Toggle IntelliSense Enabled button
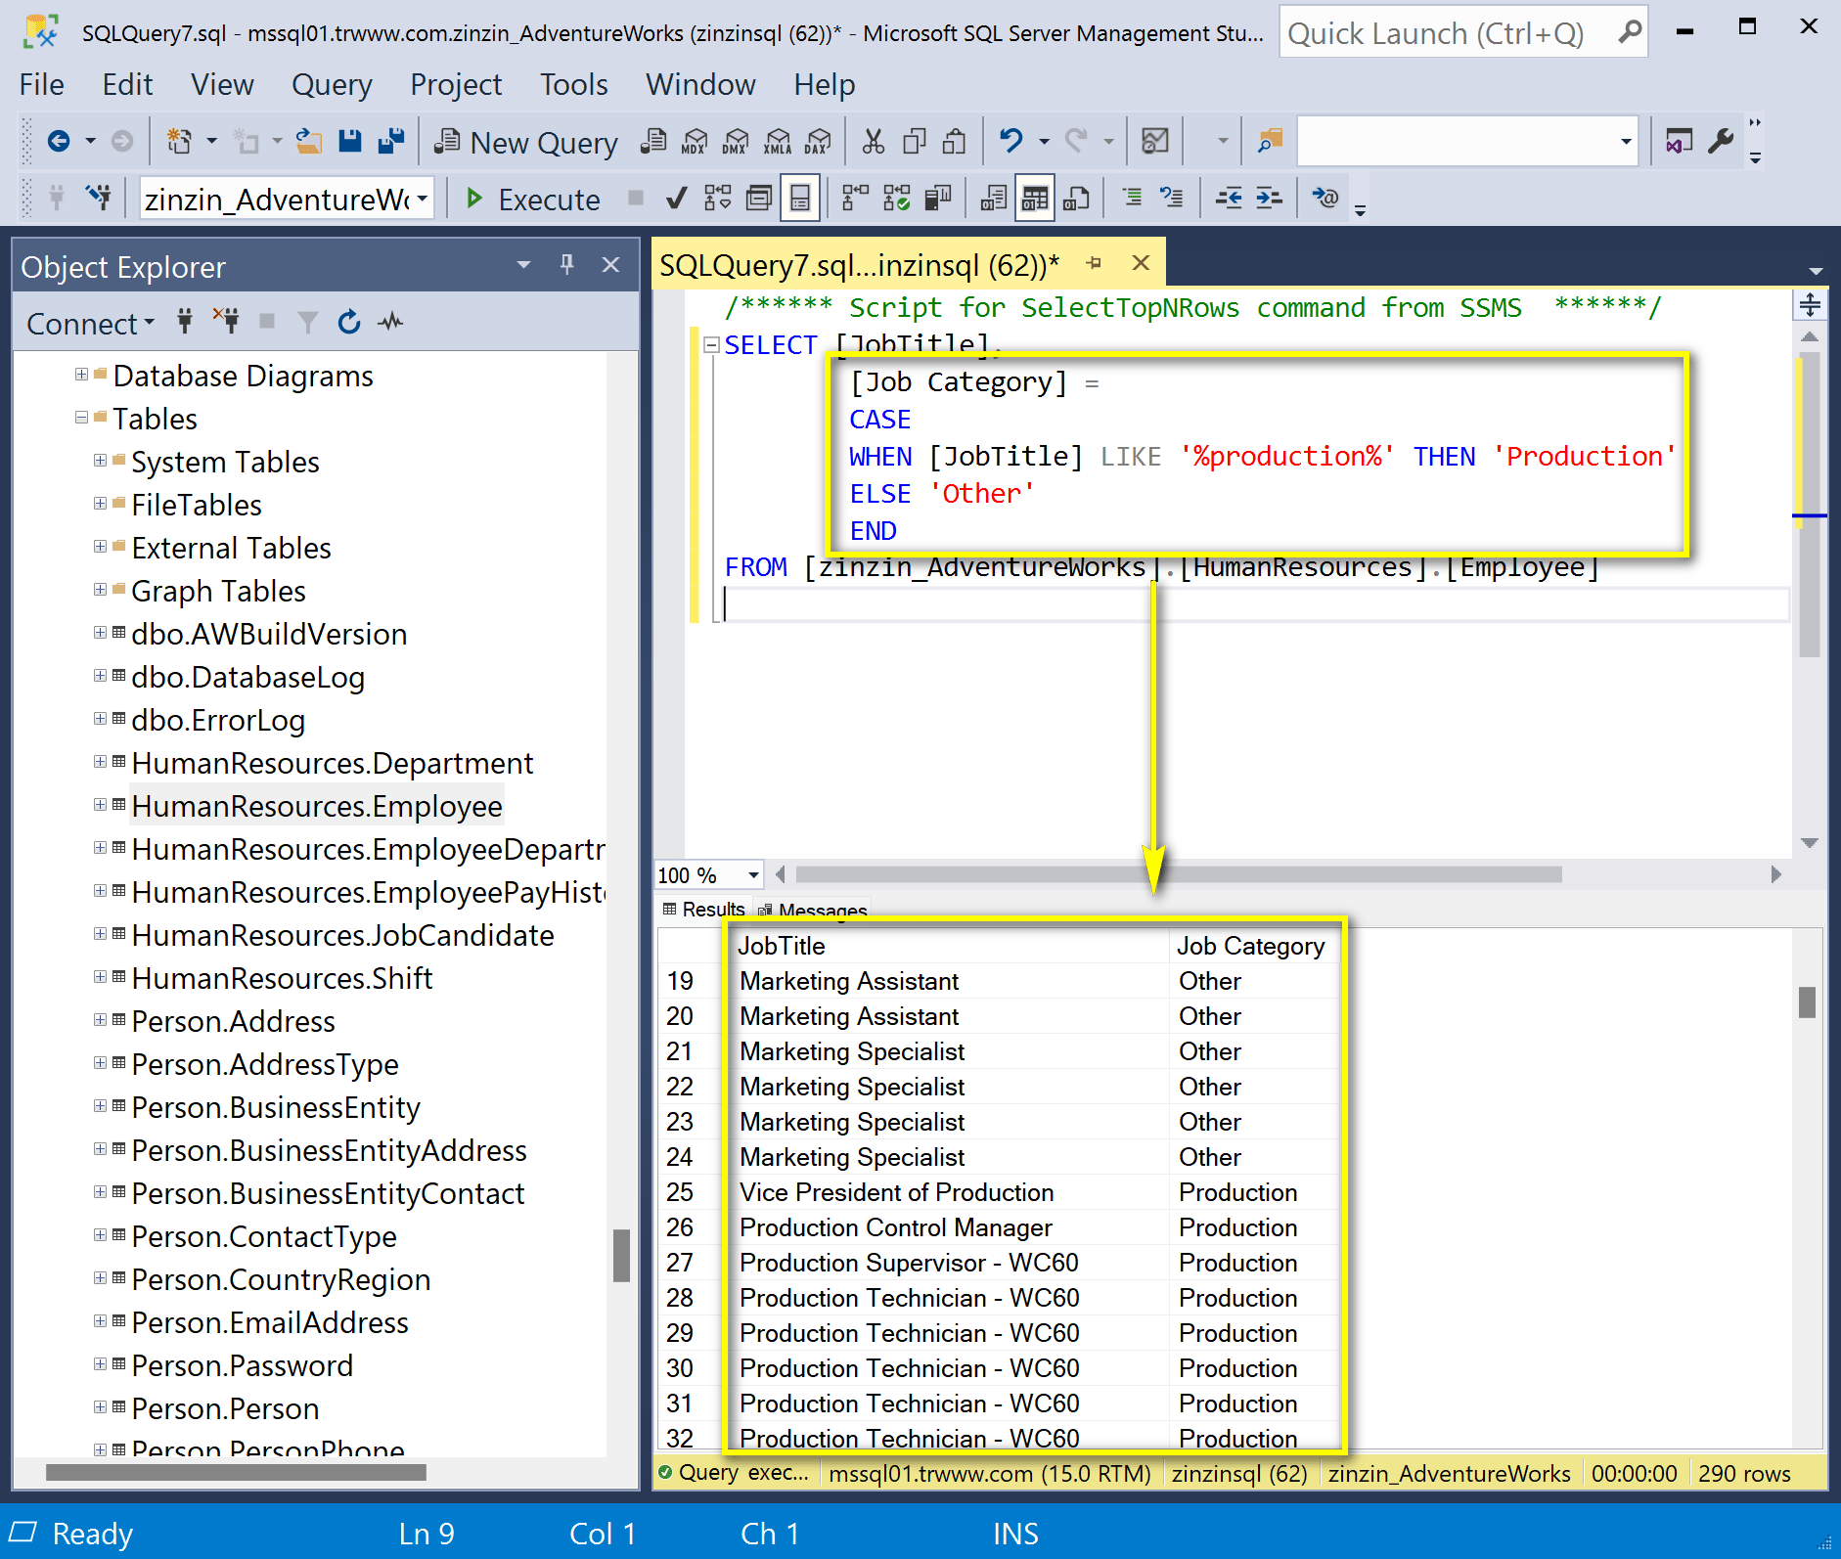Screen dimensions: 1841x1559 pos(800,199)
